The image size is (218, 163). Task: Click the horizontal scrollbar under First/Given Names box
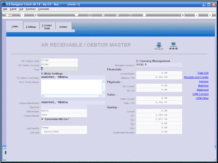[72, 96]
